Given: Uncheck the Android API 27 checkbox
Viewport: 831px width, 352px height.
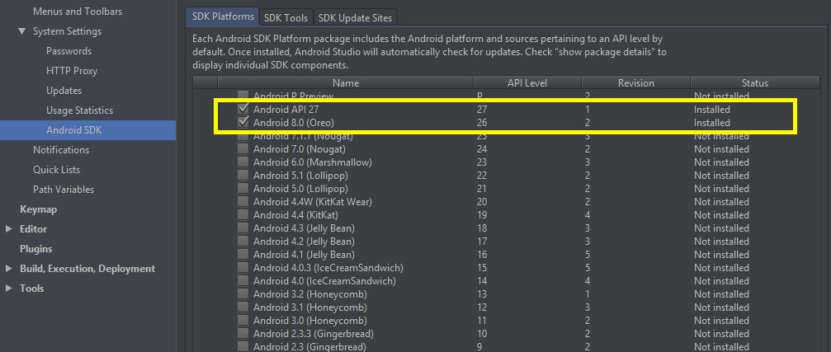Looking at the screenshot, I should (243, 110).
